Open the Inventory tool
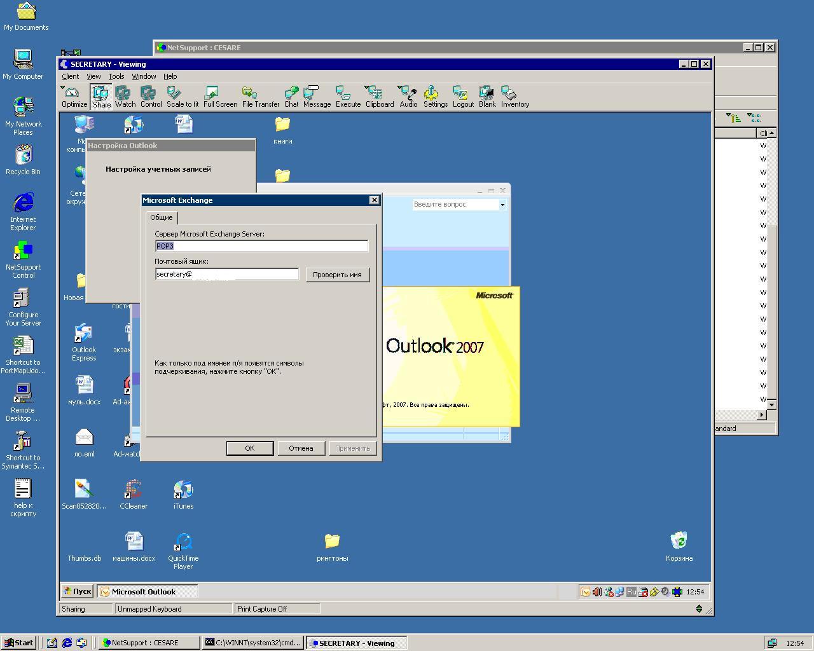Screen dimensions: 814x651 coord(514,97)
